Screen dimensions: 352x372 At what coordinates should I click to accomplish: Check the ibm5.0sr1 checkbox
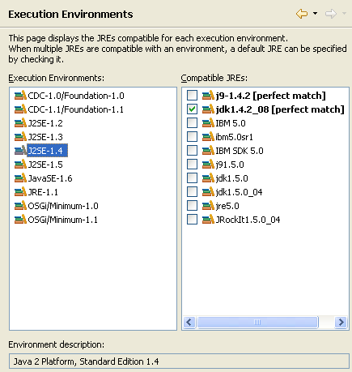192,137
